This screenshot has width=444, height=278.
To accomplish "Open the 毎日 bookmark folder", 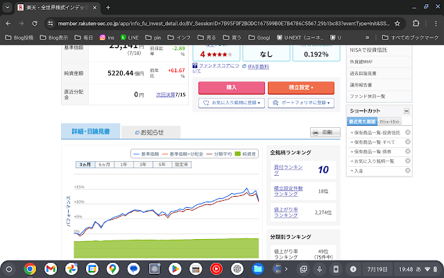I will pyautogui.click(x=84, y=38).
